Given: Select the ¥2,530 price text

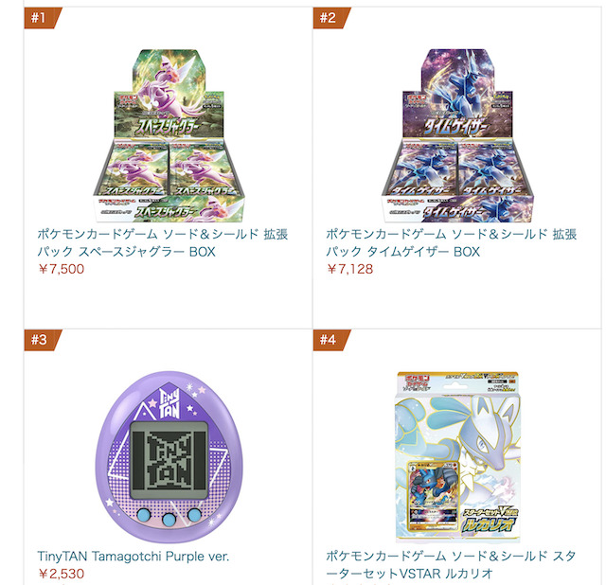Looking at the screenshot, I should pos(61,574).
